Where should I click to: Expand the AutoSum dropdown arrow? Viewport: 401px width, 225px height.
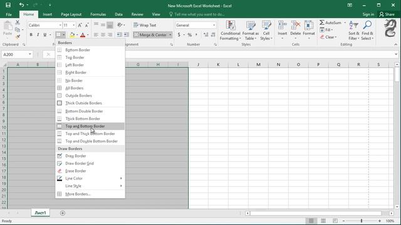click(x=345, y=22)
